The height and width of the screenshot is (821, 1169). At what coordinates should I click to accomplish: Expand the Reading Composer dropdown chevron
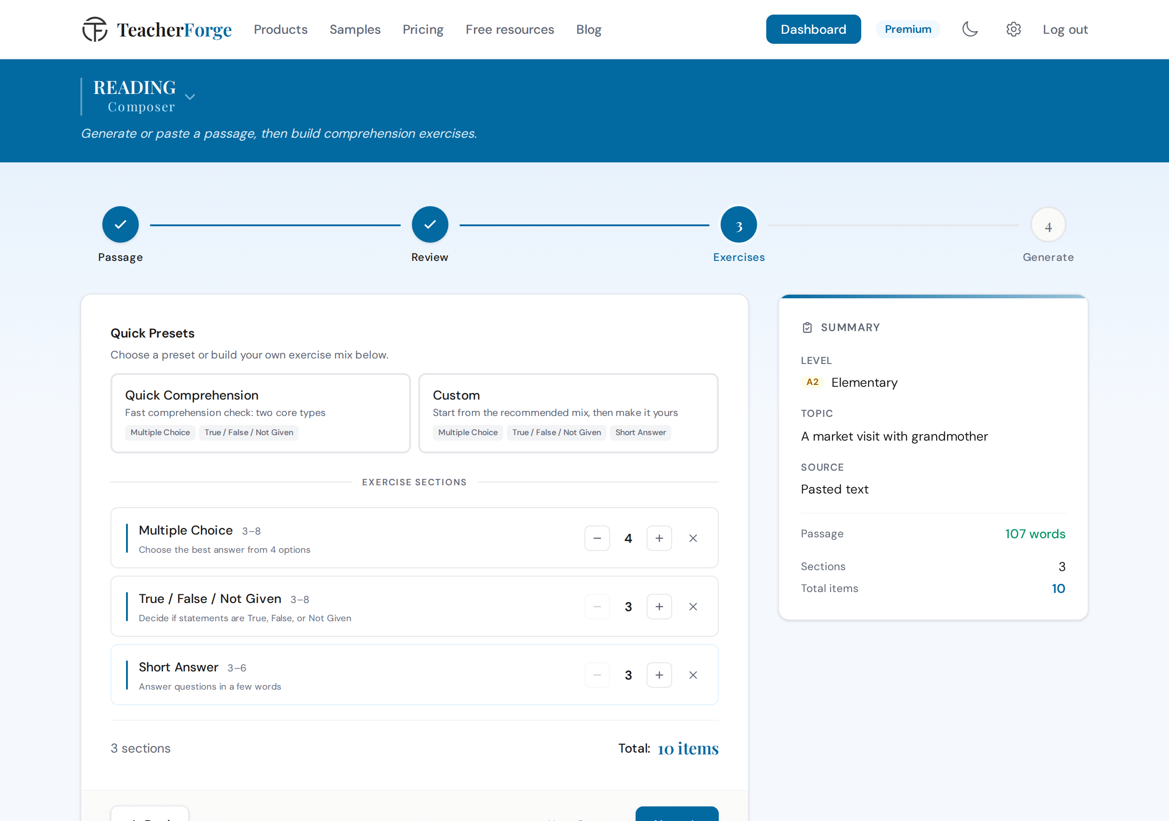190,97
